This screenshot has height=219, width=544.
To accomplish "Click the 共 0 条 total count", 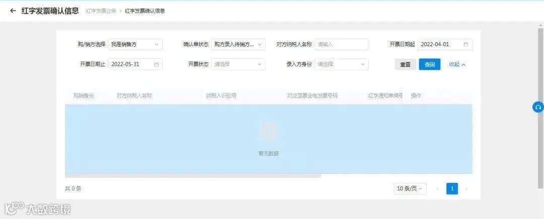I will pyautogui.click(x=73, y=188).
